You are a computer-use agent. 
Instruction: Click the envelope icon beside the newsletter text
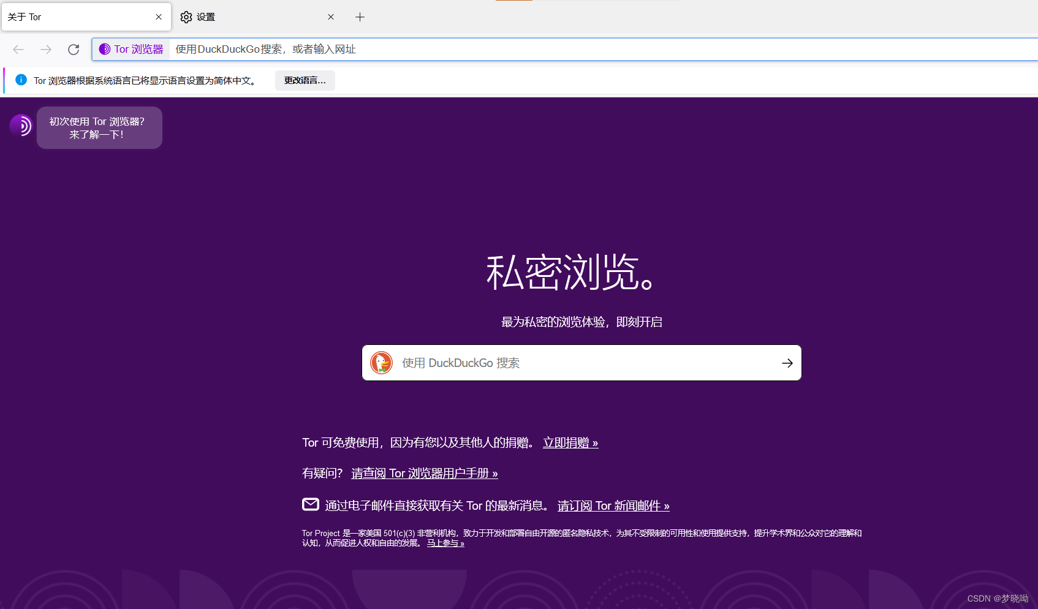click(x=311, y=504)
